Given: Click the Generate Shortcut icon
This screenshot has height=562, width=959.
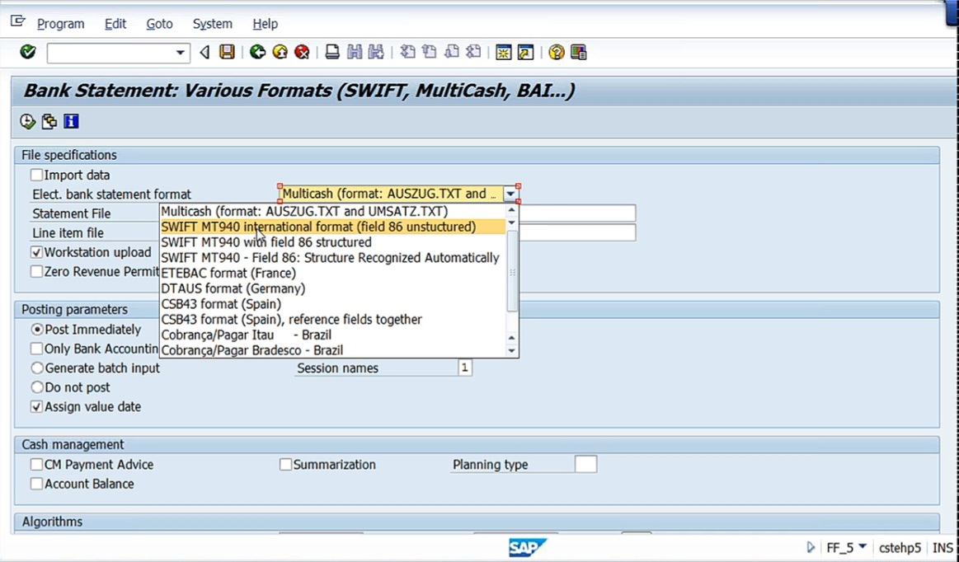Looking at the screenshot, I should [525, 52].
